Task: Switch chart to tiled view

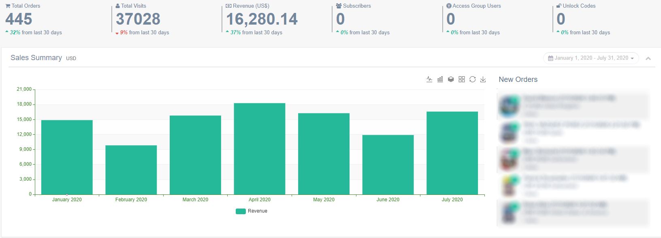Action: [x=462, y=79]
